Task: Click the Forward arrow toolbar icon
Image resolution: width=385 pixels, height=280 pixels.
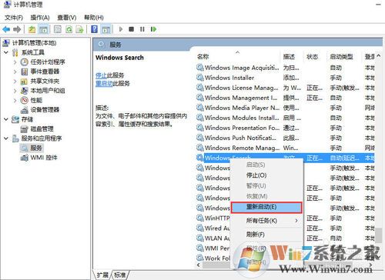Action: (17, 29)
